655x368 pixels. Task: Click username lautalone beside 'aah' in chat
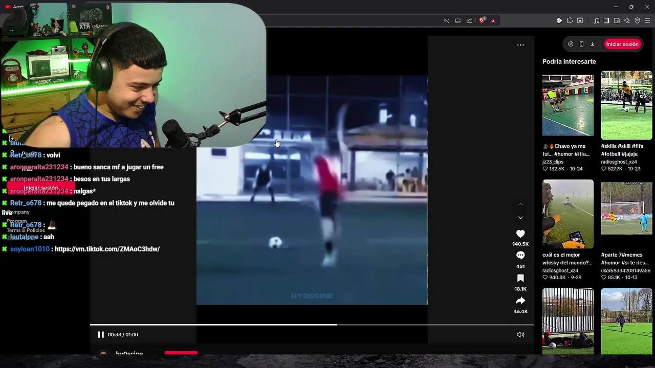coord(25,237)
